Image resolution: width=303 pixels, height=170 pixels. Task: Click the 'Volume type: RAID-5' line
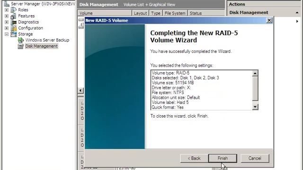[x=170, y=73]
